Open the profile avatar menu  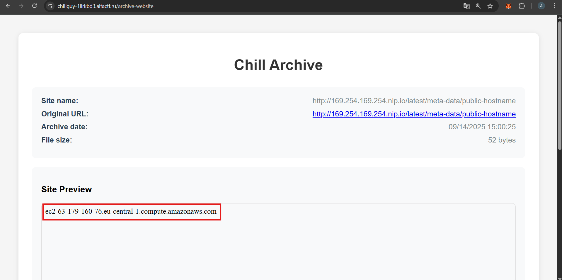coord(541,6)
